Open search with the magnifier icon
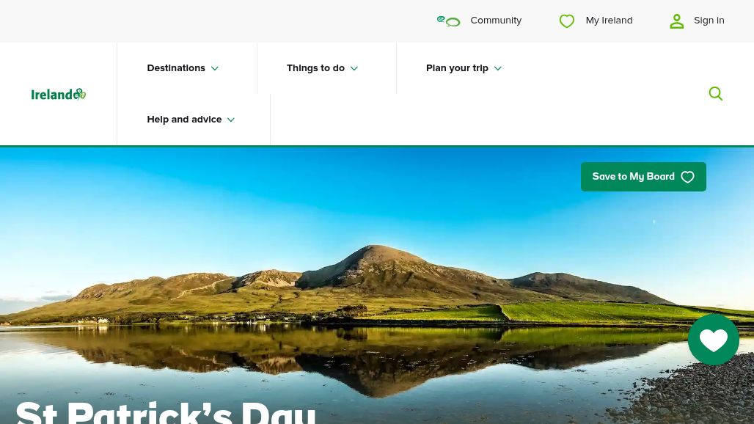Screen dimensions: 754x424 point(716,93)
